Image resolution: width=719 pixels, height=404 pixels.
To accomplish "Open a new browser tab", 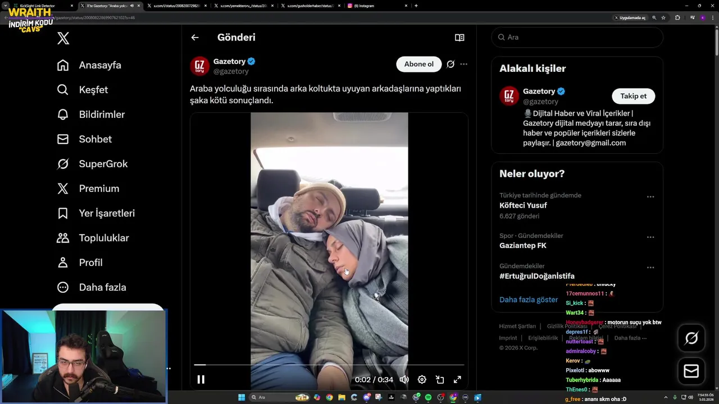I will tap(416, 6).
